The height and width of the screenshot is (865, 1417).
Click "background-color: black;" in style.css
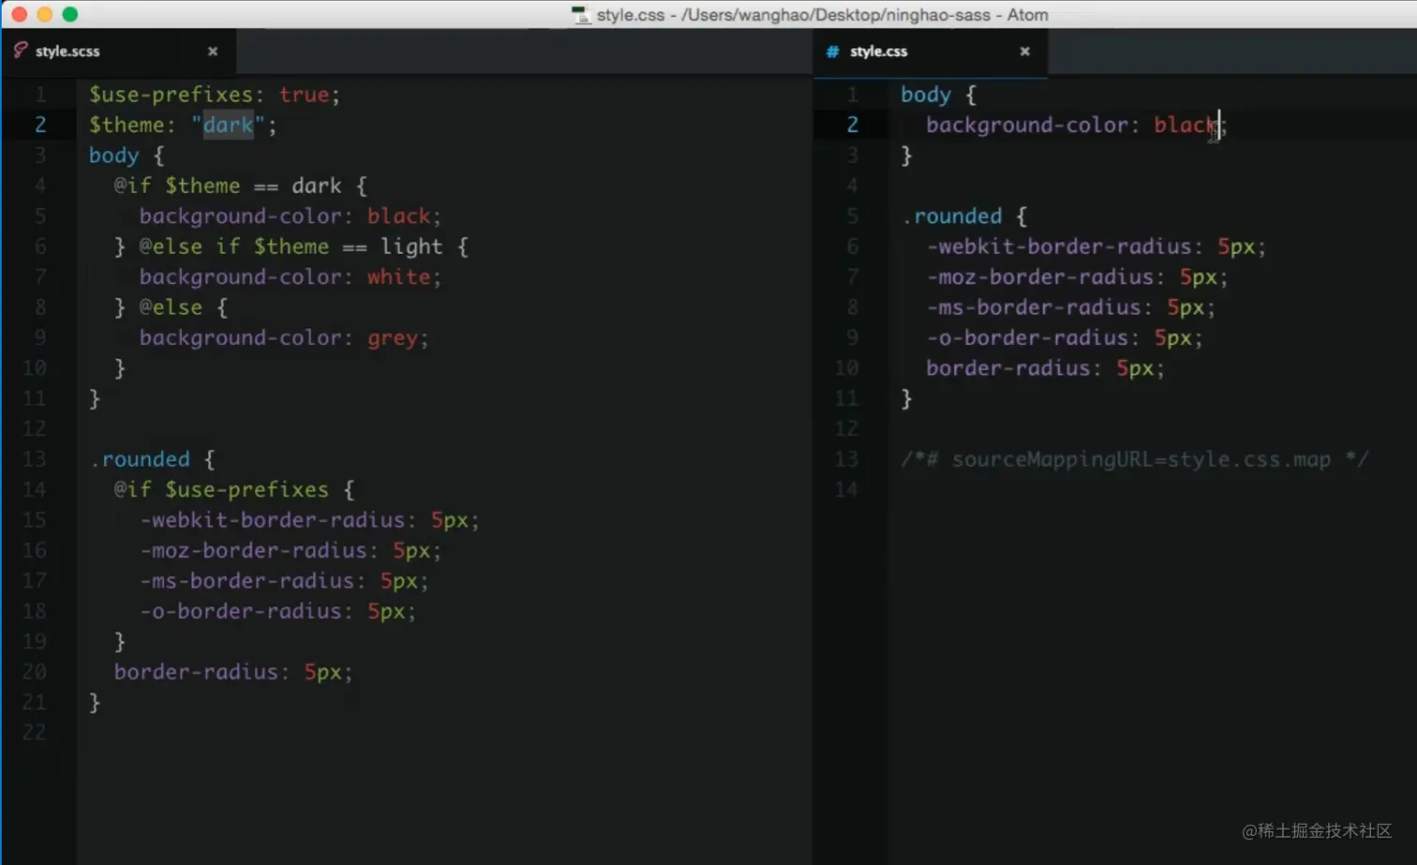1077,125
